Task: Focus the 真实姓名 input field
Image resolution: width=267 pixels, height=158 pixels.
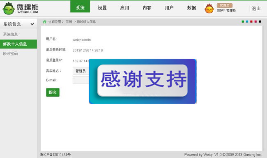Action: (81, 71)
